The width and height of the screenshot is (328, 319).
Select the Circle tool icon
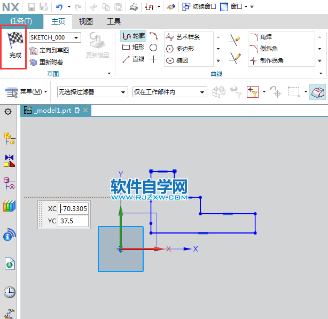153,48
